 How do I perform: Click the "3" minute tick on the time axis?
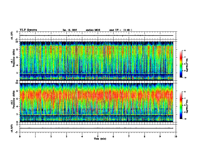(66, 136)
